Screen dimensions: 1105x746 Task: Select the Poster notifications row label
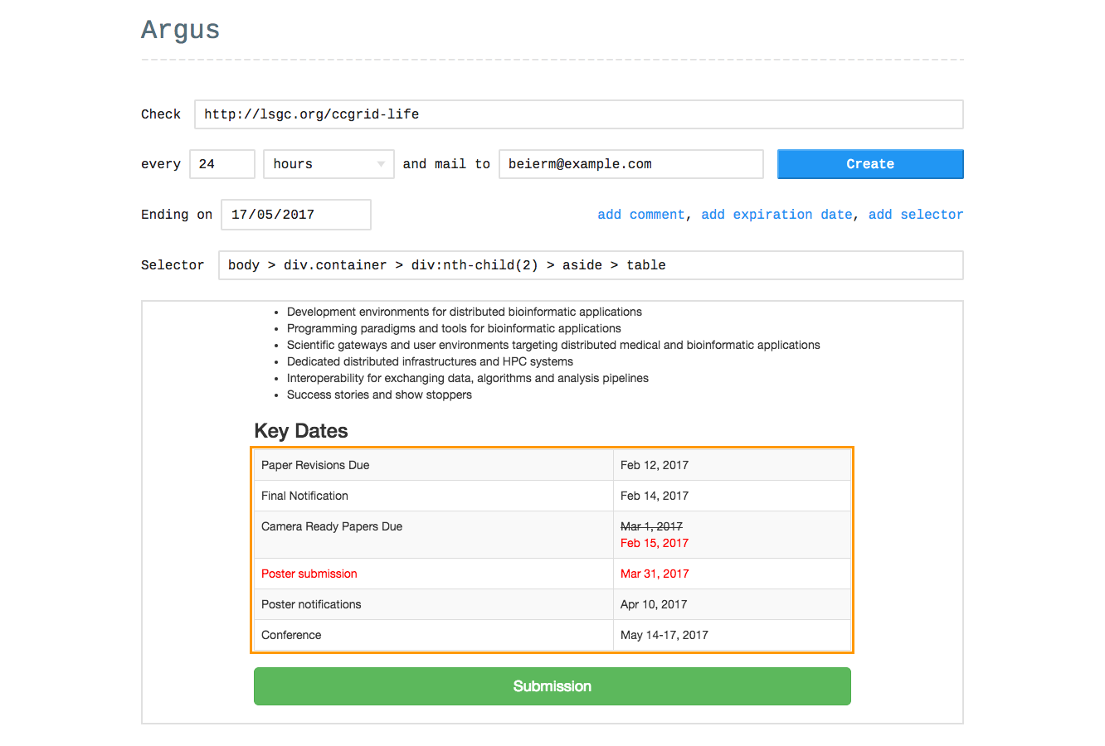[x=311, y=604]
